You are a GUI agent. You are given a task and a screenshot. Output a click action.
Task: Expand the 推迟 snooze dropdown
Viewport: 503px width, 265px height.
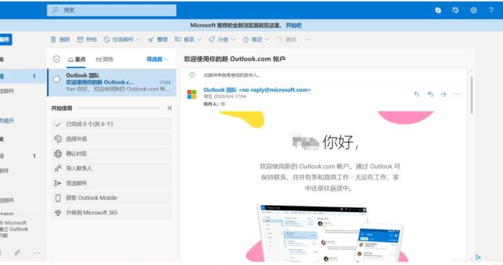(x=267, y=39)
